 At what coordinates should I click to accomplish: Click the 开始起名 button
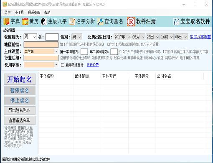[20, 79]
